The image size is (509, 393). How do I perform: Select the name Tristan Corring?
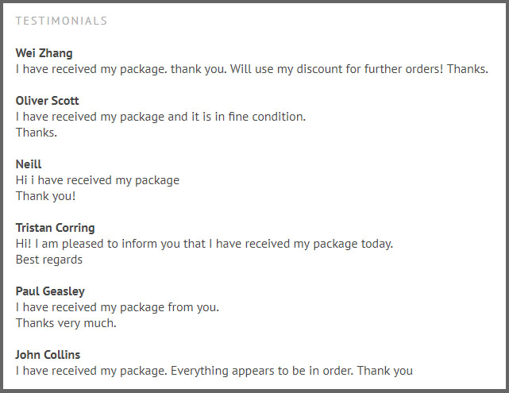tap(55, 228)
